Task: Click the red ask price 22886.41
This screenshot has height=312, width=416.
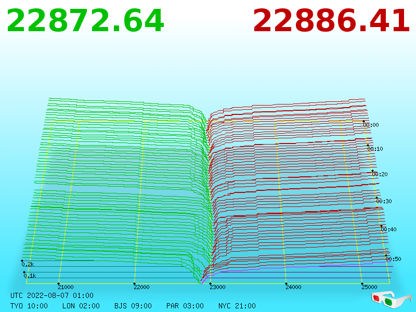Action: (331, 21)
